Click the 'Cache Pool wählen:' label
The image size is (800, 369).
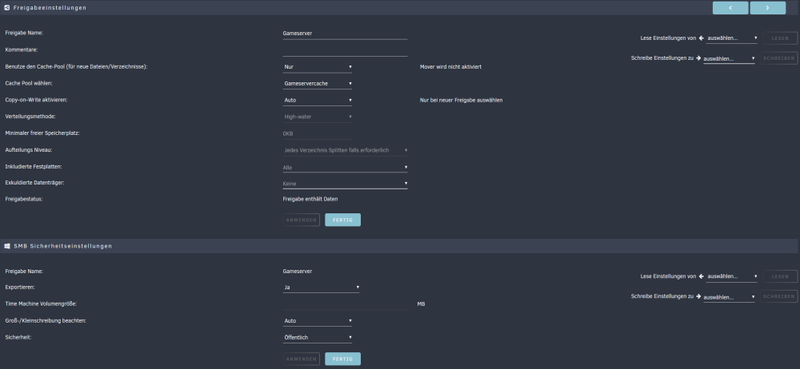click(29, 83)
